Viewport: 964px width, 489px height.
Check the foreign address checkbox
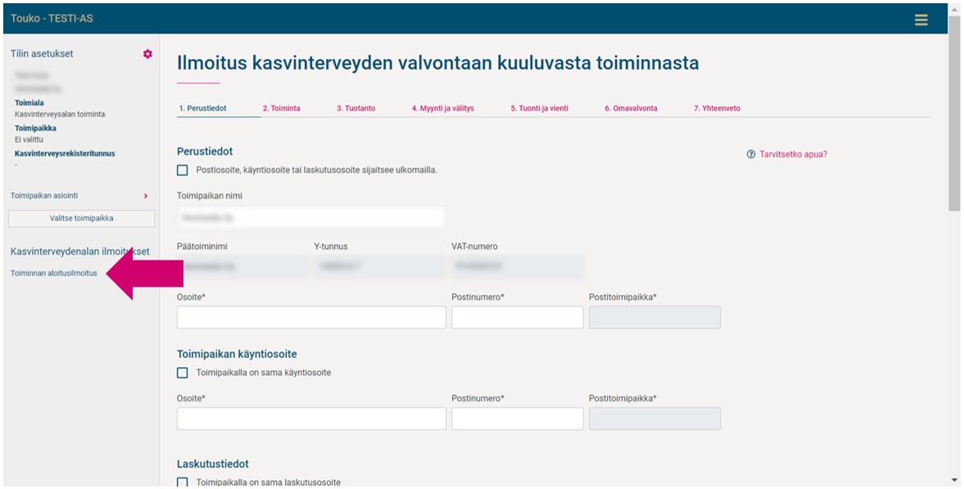pos(182,170)
